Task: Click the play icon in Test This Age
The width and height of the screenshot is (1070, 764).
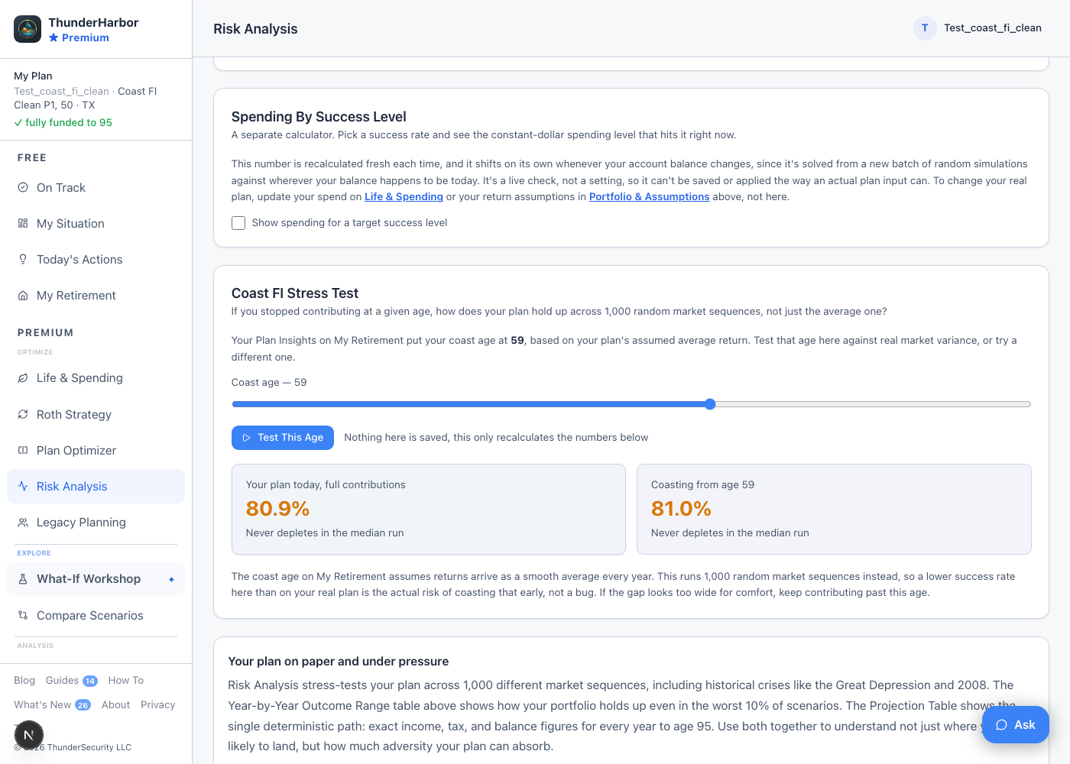Action: (247, 438)
